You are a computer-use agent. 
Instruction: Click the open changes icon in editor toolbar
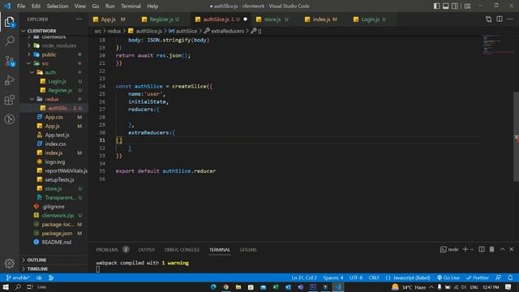coord(488,19)
